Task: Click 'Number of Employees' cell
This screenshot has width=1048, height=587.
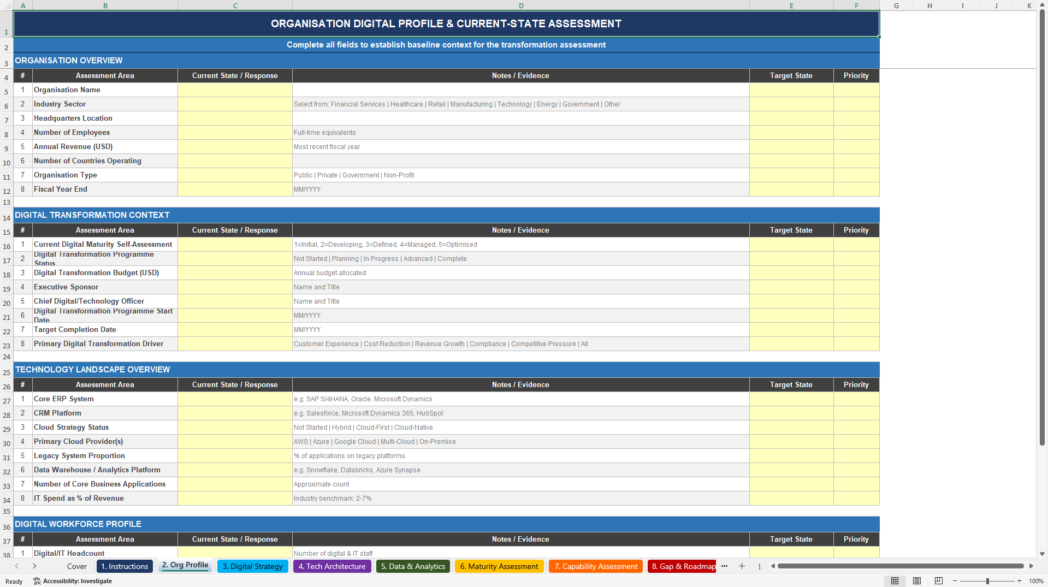Action: [x=105, y=133]
